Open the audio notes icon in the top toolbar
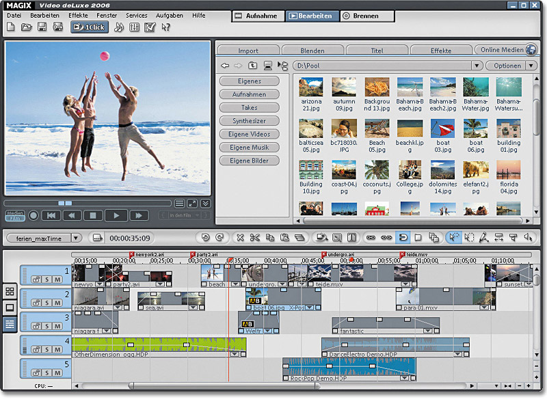The image size is (547, 410). point(119,27)
